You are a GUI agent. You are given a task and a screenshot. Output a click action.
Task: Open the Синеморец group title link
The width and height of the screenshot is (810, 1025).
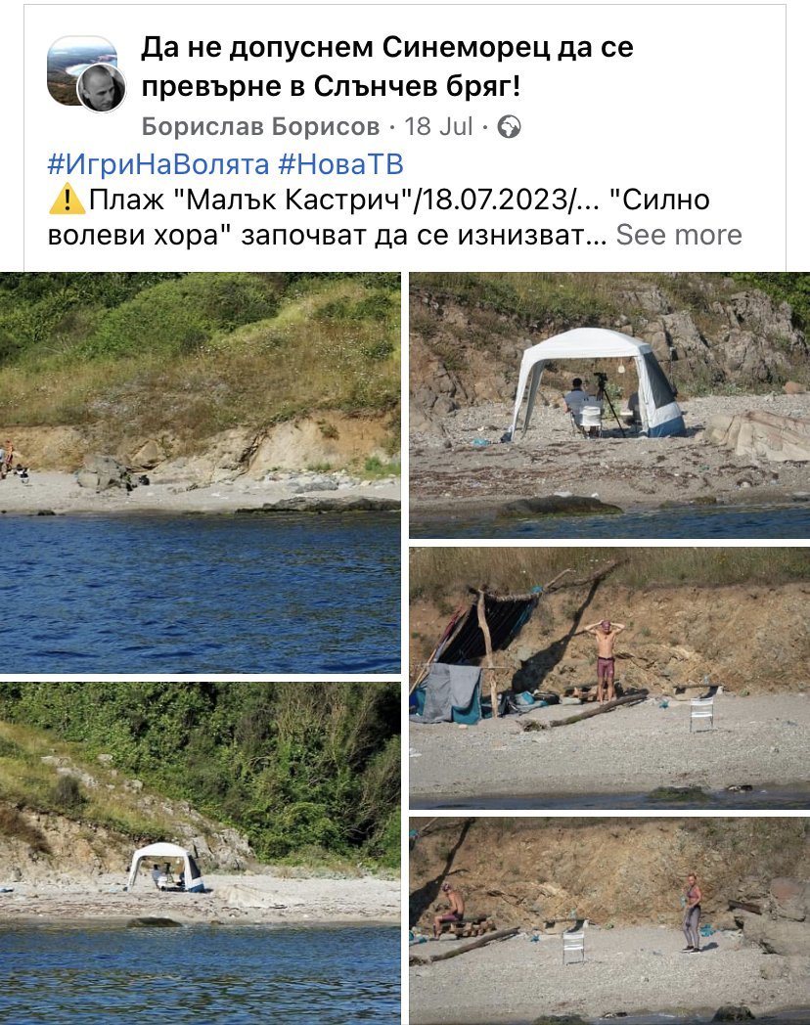pos(387,67)
